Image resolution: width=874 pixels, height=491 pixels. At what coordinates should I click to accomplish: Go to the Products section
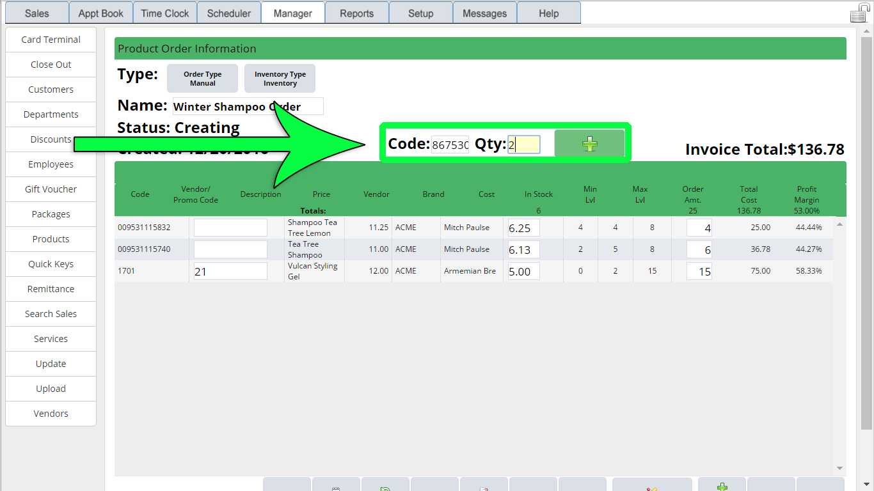[x=51, y=239]
